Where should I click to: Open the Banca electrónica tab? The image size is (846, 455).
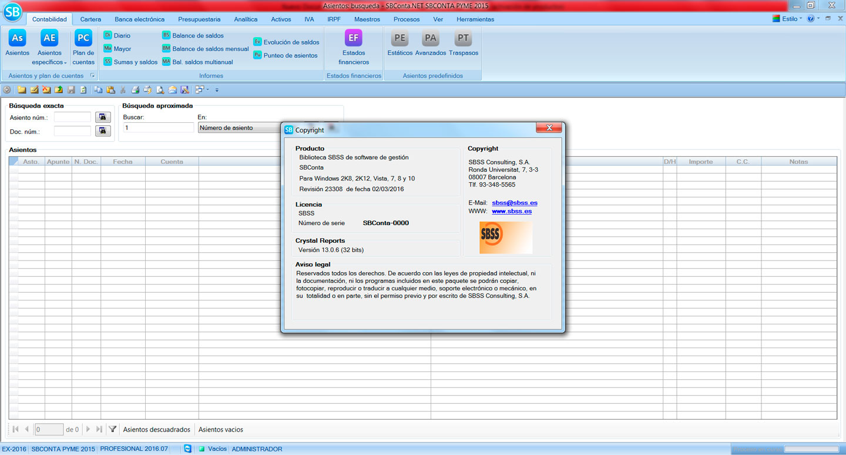139,19
